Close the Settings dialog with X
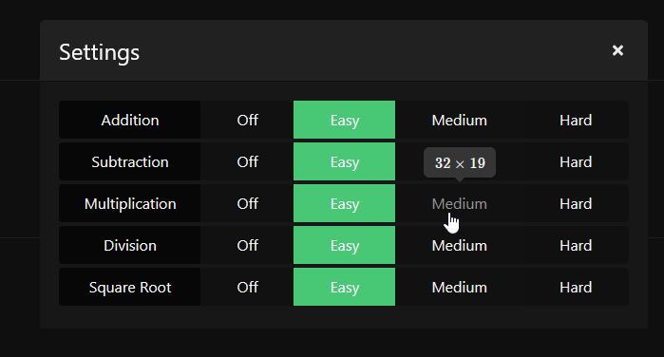This screenshot has height=357, width=664. pyautogui.click(x=617, y=50)
